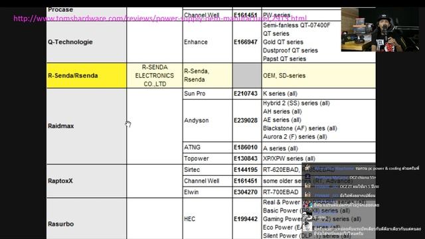
Task: Select the Basic Power series line
Action: (306, 211)
